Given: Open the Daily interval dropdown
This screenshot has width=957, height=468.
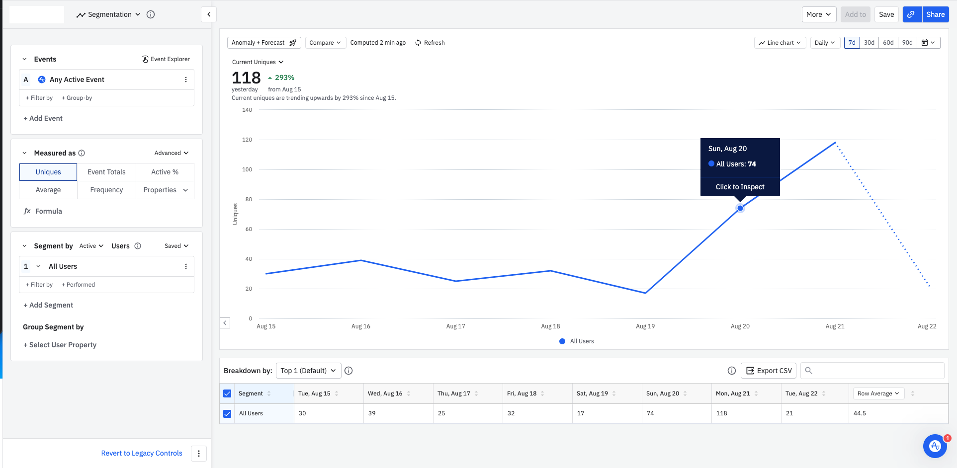Looking at the screenshot, I should 825,43.
